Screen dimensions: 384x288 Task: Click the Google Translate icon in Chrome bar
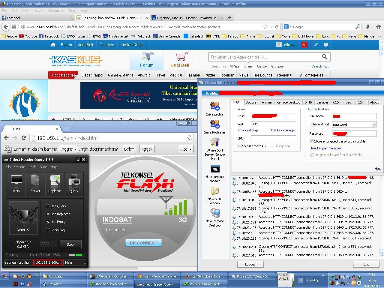point(7,149)
